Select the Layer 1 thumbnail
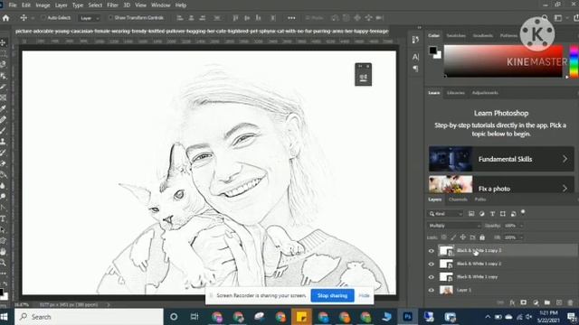579x325 pixels. click(x=446, y=291)
